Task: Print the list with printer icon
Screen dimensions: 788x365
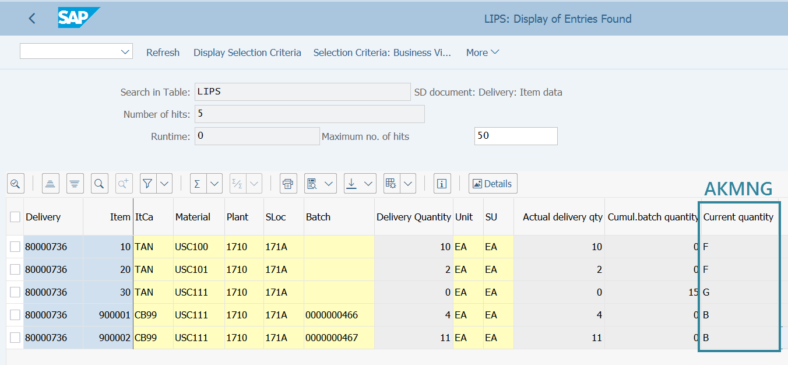Action: click(288, 184)
